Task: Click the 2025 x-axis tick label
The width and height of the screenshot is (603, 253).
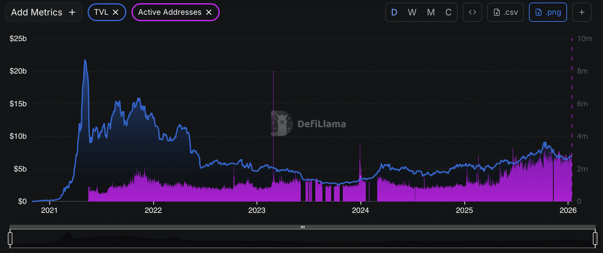Action: [464, 210]
